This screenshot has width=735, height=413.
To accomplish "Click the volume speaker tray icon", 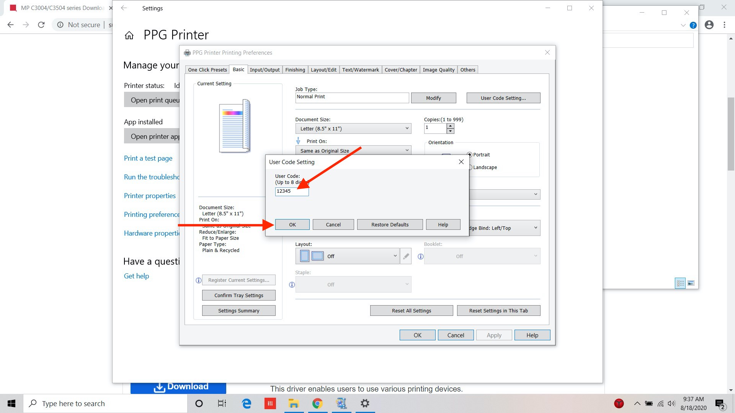I will tap(671, 403).
